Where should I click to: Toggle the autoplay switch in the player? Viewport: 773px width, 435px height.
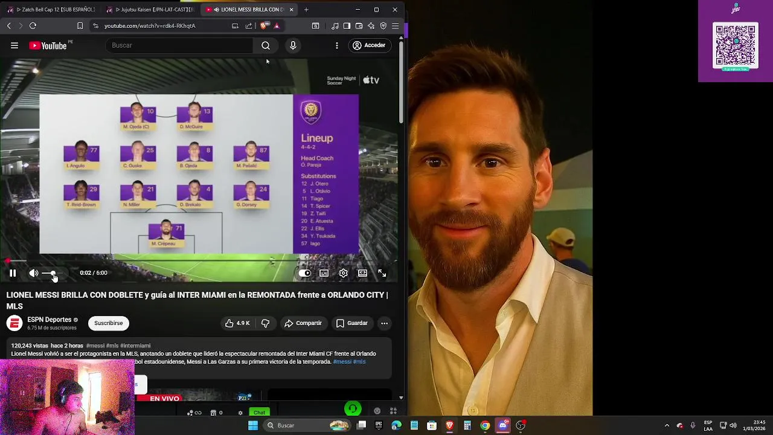[x=305, y=273]
